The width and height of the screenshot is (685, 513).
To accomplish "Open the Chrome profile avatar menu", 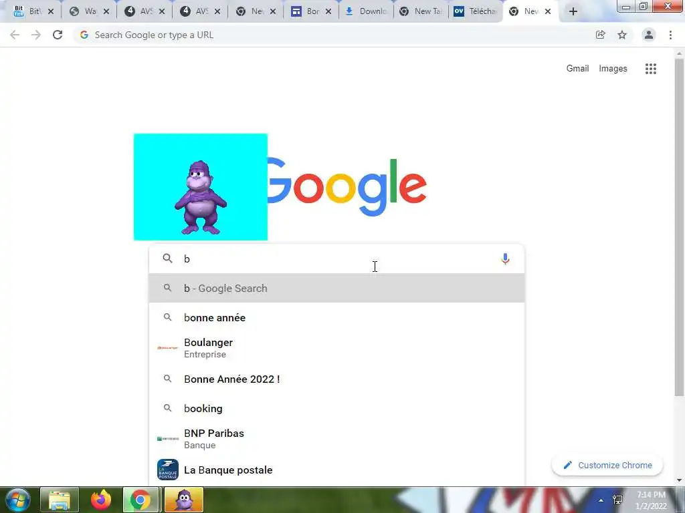I will pyautogui.click(x=649, y=35).
